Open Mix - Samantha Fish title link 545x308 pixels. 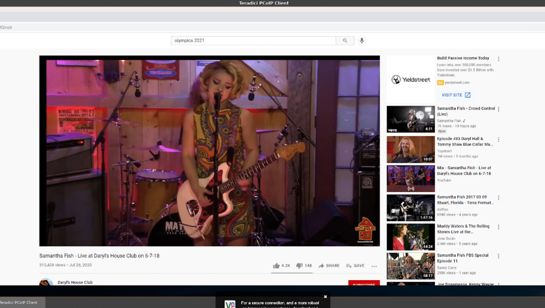point(464,170)
